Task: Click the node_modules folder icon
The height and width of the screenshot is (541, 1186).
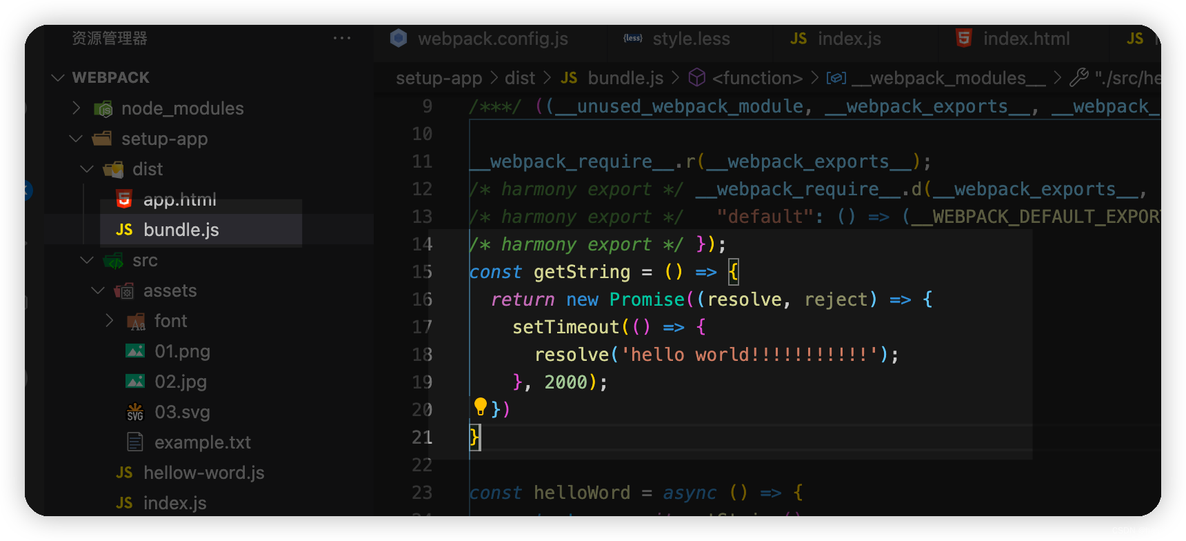Action: pyautogui.click(x=103, y=108)
